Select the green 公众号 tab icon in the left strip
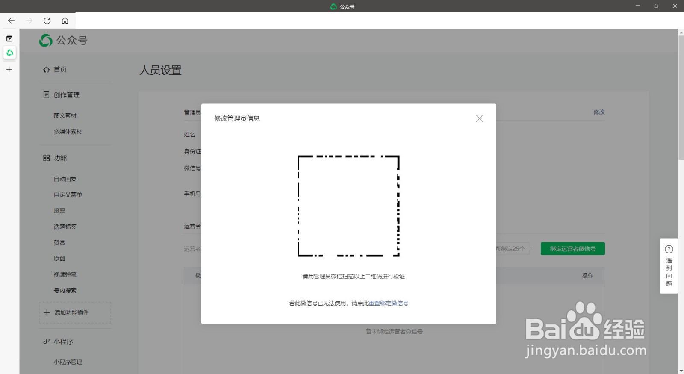 pos(9,53)
